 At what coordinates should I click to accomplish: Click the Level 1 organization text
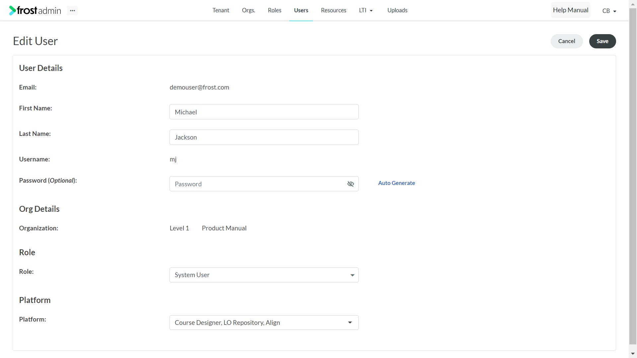[x=179, y=228]
